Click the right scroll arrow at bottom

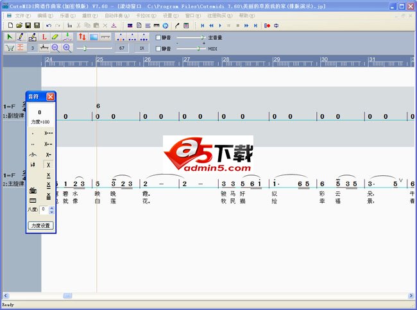pyautogui.click(x=411, y=296)
